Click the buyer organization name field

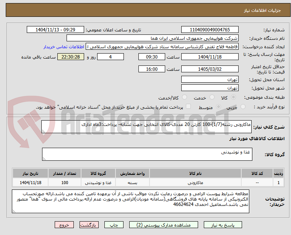tap(152, 38)
